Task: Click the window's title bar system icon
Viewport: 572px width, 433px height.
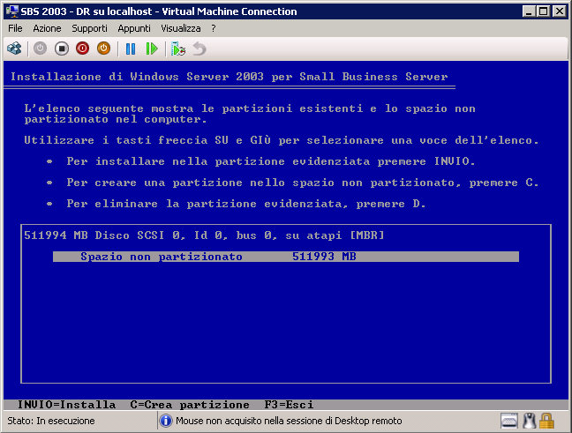Action: [x=12, y=11]
